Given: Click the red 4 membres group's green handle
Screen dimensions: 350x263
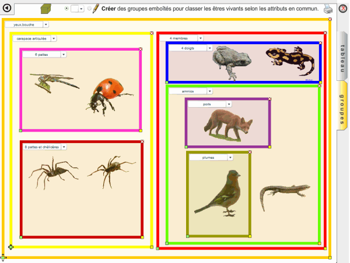Looking at the screenshot, I should [157, 248].
